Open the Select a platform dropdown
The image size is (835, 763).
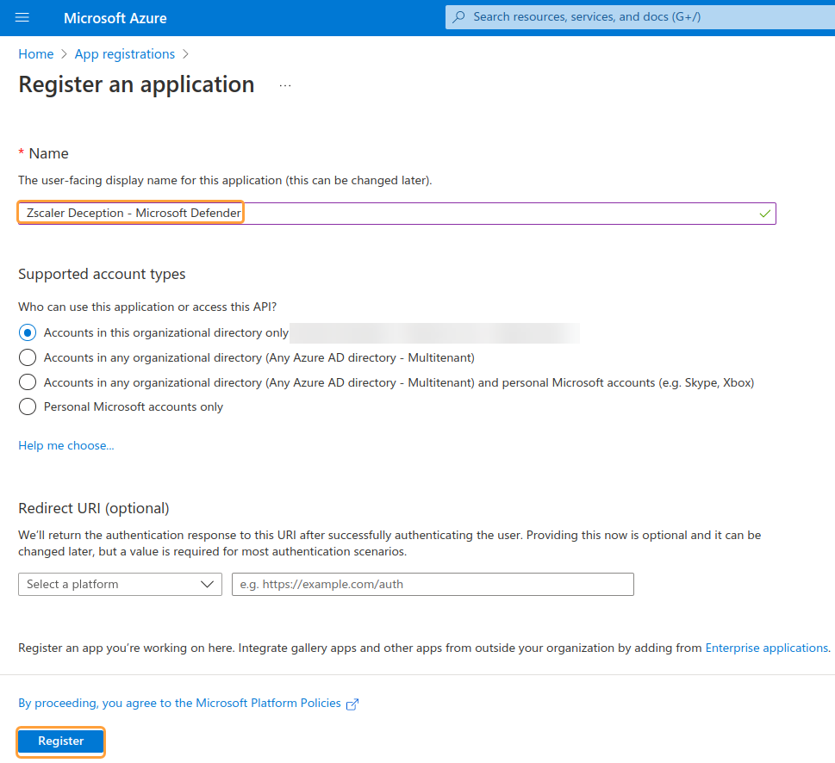(x=120, y=584)
